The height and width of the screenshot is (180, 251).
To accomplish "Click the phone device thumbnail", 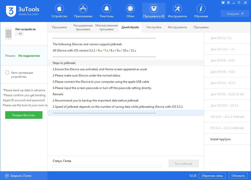I will [x=9, y=34].
